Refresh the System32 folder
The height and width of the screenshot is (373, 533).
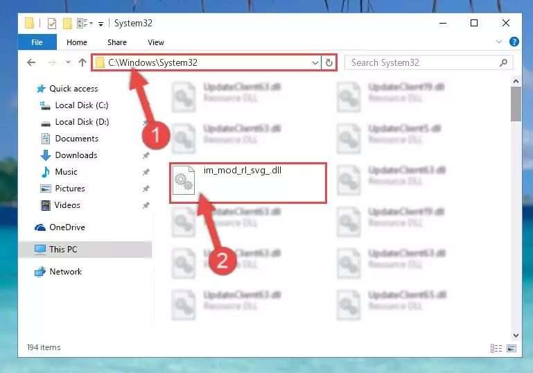(329, 63)
